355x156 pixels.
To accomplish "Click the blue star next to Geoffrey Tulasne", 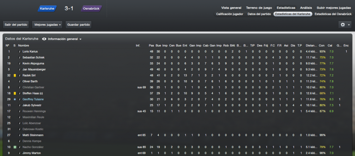I will point(15,99).
